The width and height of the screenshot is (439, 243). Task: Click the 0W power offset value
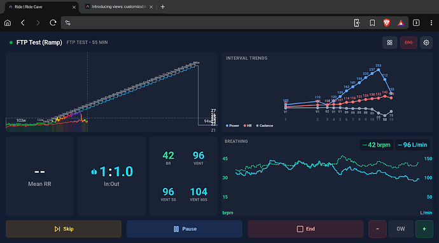pos(401,229)
